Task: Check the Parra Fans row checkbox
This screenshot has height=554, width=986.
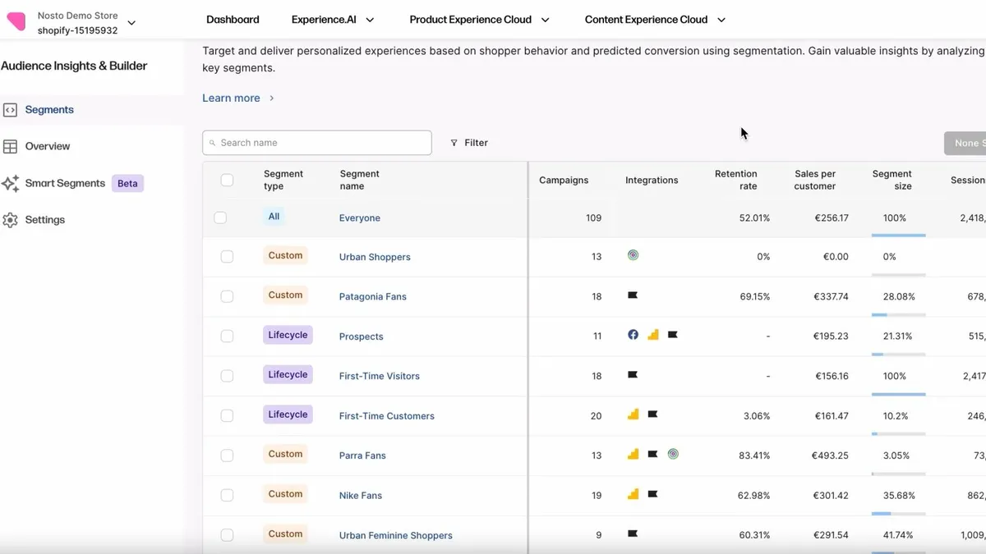Action: pos(227,456)
